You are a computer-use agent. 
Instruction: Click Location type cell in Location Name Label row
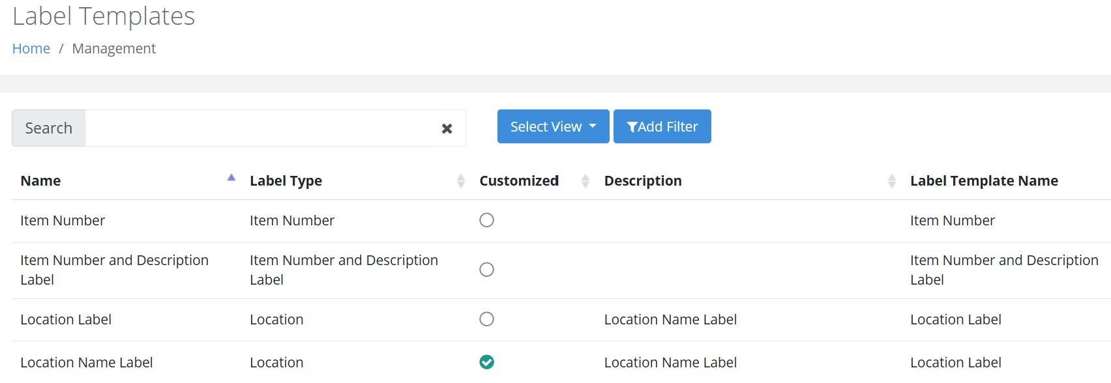pyautogui.click(x=276, y=363)
